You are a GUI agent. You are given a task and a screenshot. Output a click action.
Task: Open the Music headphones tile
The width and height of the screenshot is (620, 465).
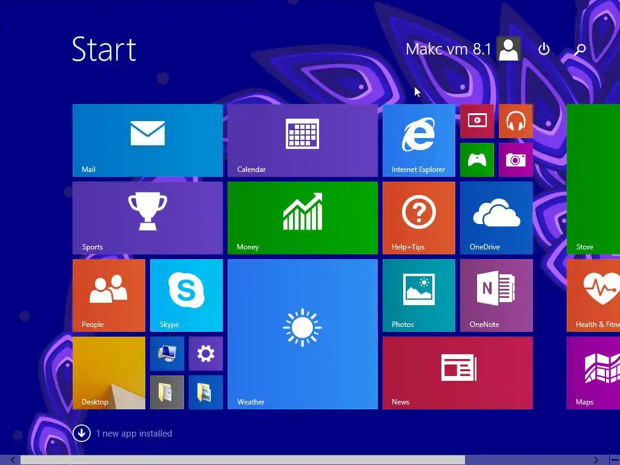click(x=516, y=121)
